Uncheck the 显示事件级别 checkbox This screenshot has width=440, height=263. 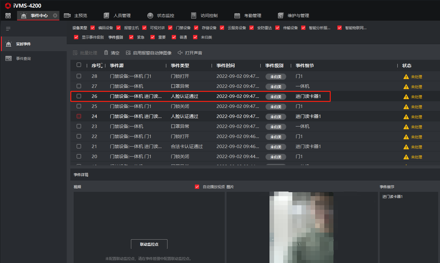pyautogui.click(x=76, y=37)
